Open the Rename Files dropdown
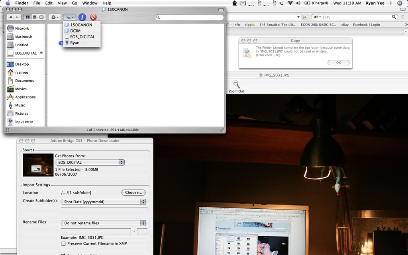The image size is (408, 255). pos(104,223)
